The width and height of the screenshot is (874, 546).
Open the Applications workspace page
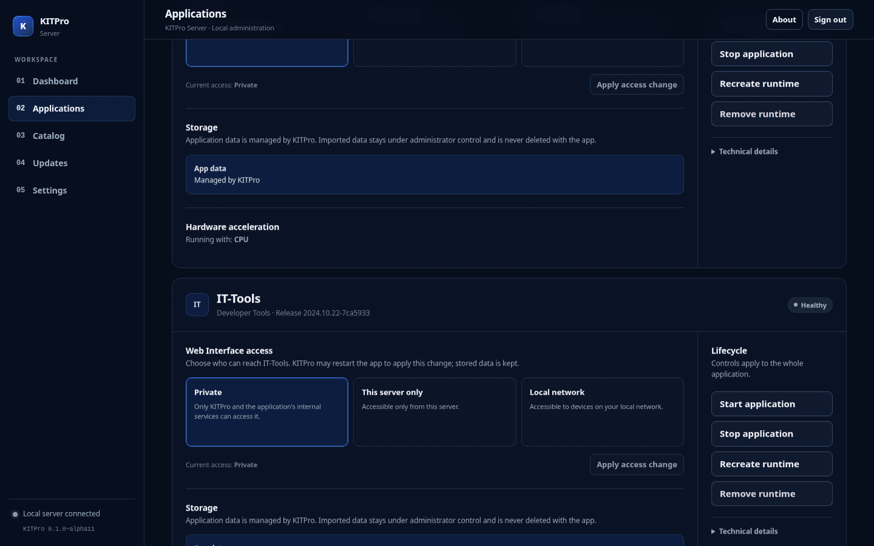tap(72, 109)
